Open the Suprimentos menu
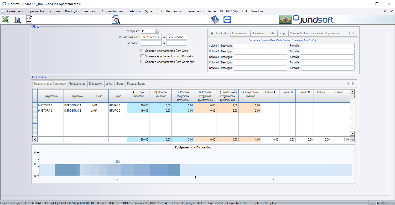 tap(35, 11)
